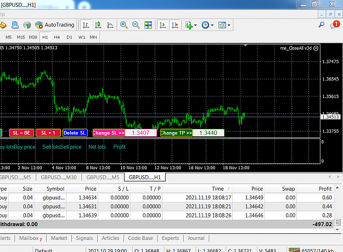Switch chart to line chart mode
343x252 pixels.
click(x=110, y=25)
